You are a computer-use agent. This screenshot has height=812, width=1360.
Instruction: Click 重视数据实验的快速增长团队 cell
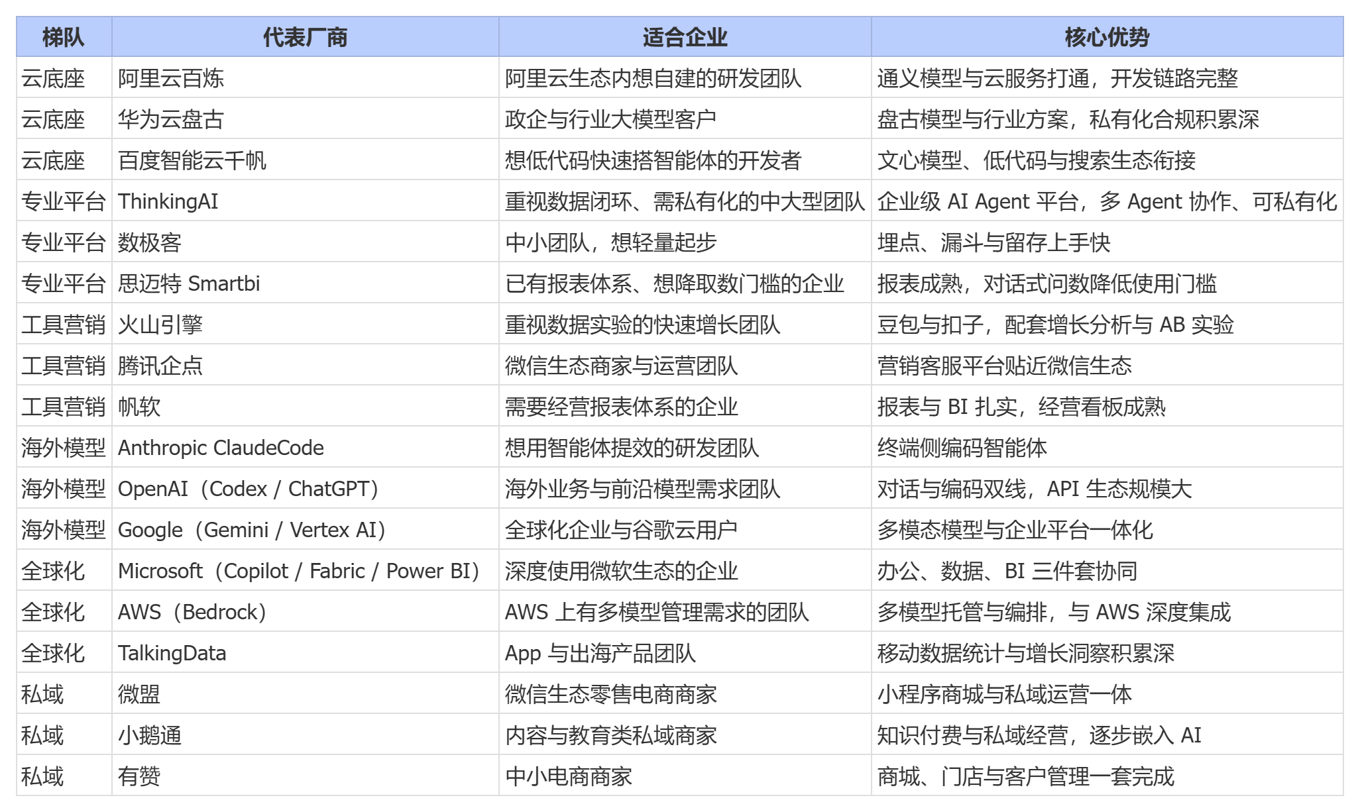click(x=685, y=324)
